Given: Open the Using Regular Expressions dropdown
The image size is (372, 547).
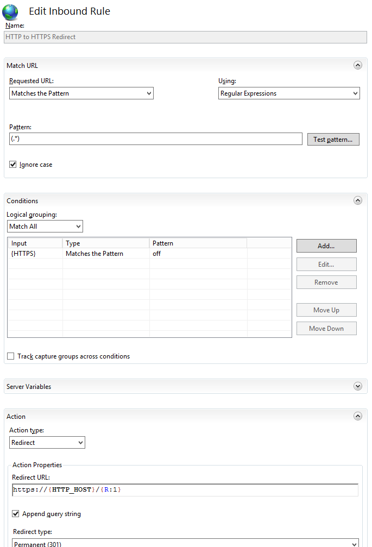Looking at the screenshot, I should [x=288, y=93].
